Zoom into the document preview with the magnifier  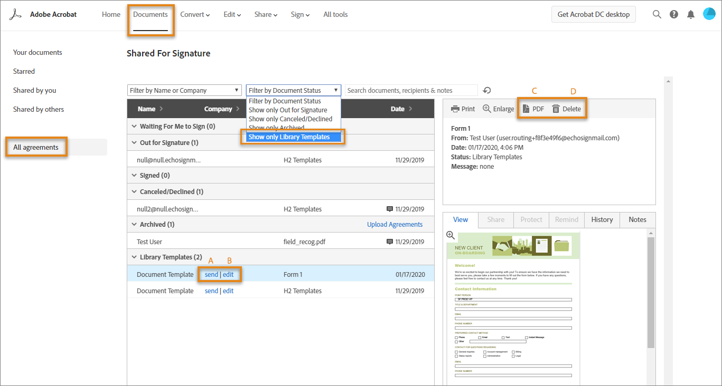tap(451, 235)
